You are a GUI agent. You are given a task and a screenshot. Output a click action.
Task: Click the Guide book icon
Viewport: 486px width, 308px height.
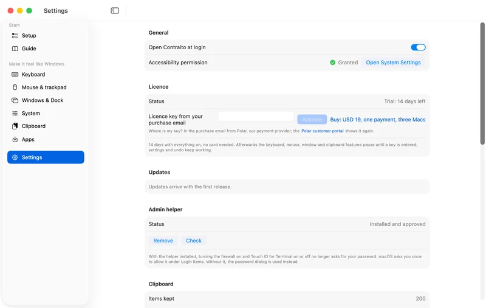pyautogui.click(x=15, y=49)
